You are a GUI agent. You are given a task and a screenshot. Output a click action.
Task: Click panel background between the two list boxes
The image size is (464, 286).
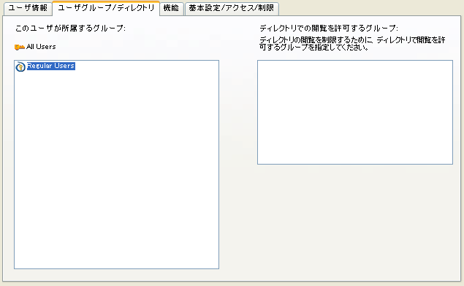238,163
